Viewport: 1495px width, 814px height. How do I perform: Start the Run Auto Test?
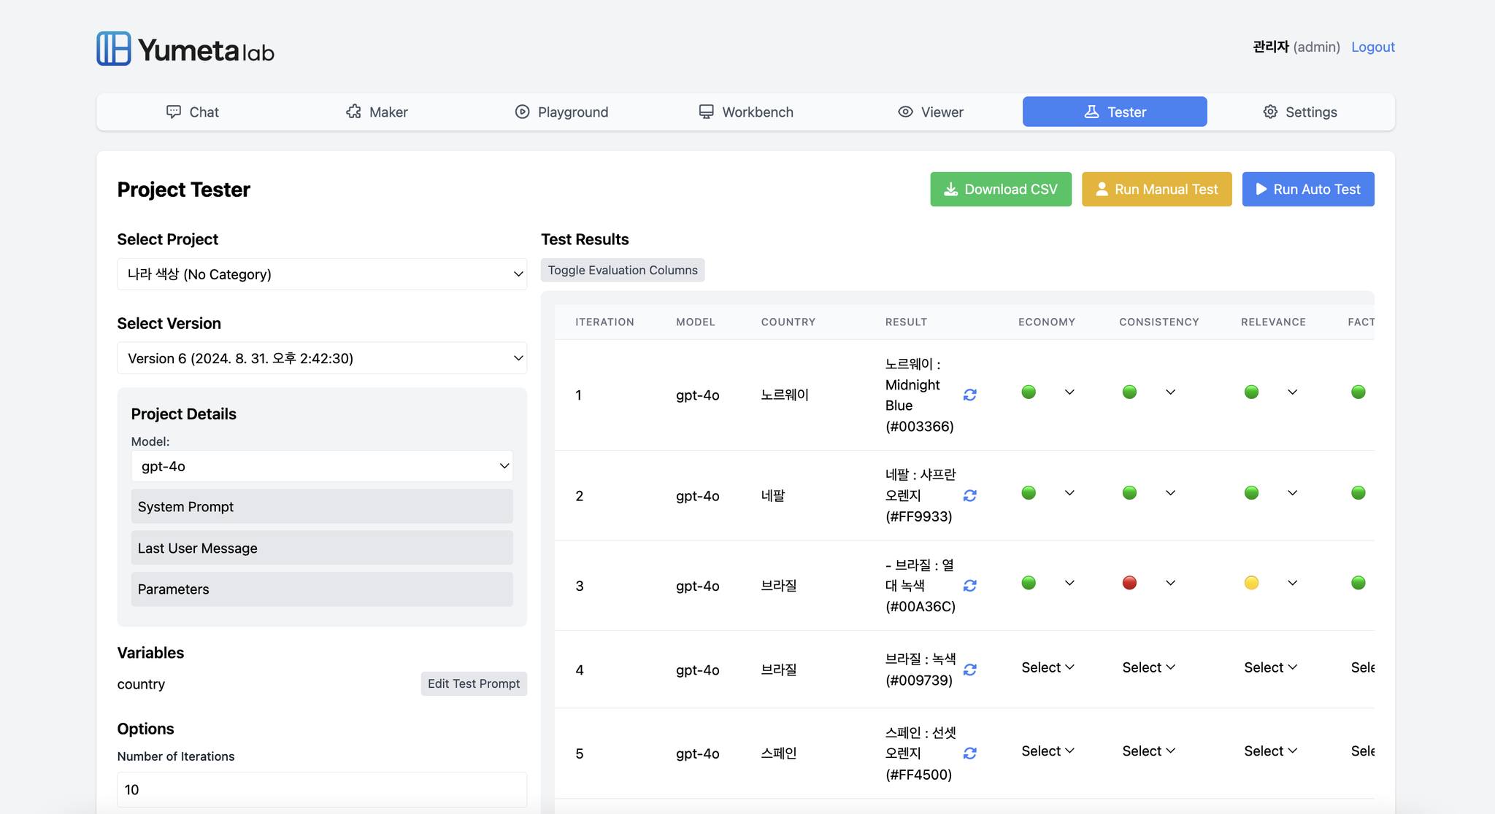(1308, 189)
